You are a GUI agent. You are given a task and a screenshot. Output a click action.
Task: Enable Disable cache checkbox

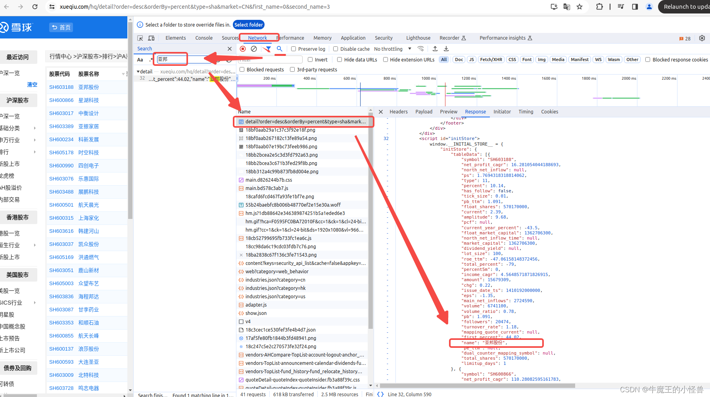click(336, 49)
